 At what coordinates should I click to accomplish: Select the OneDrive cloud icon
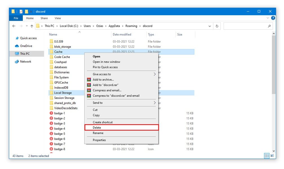tap(17, 46)
